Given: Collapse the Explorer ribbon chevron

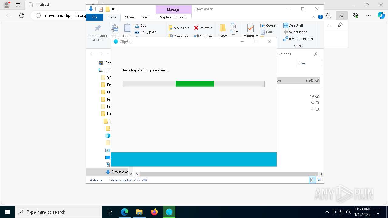Looking at the screenshot, I should (x=314, y=17).
